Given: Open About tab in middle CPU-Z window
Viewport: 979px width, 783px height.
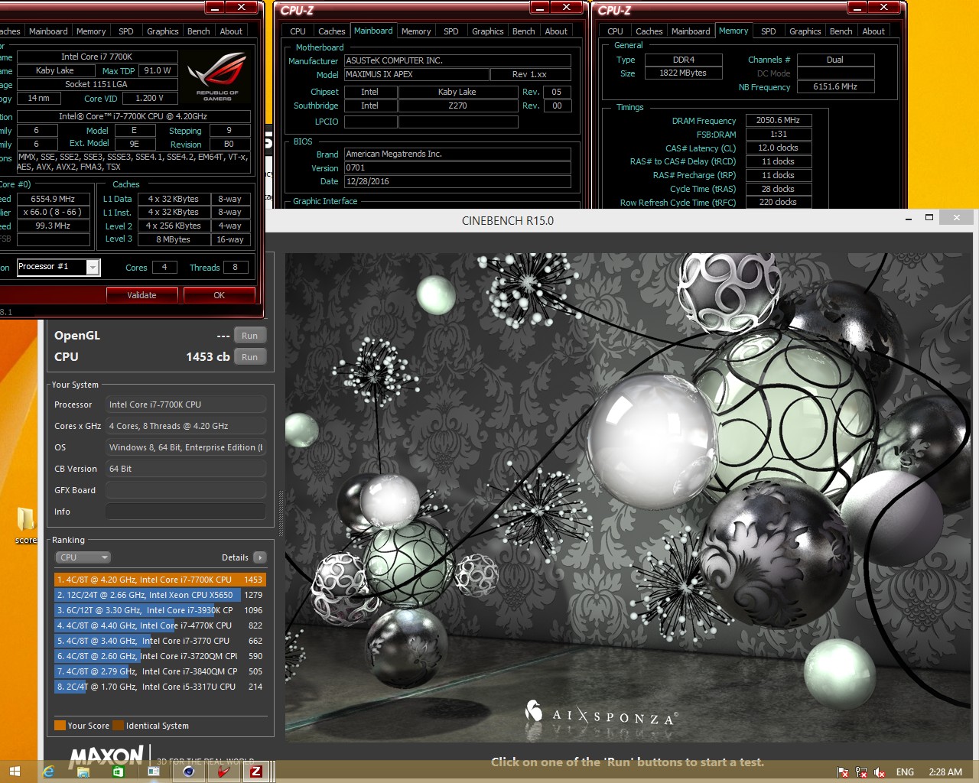Looking at the screenshot, I should coord(556,31).
